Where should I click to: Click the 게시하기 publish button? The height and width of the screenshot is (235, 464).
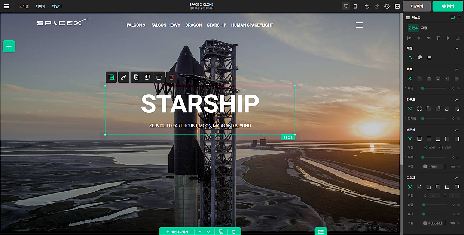coord(448,6)
